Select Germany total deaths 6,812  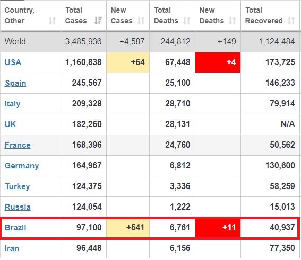pyautogui.click(x=180, y=166)
